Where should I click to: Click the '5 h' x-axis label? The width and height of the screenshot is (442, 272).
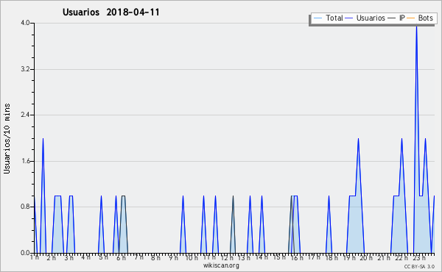(x=103, y=257)
